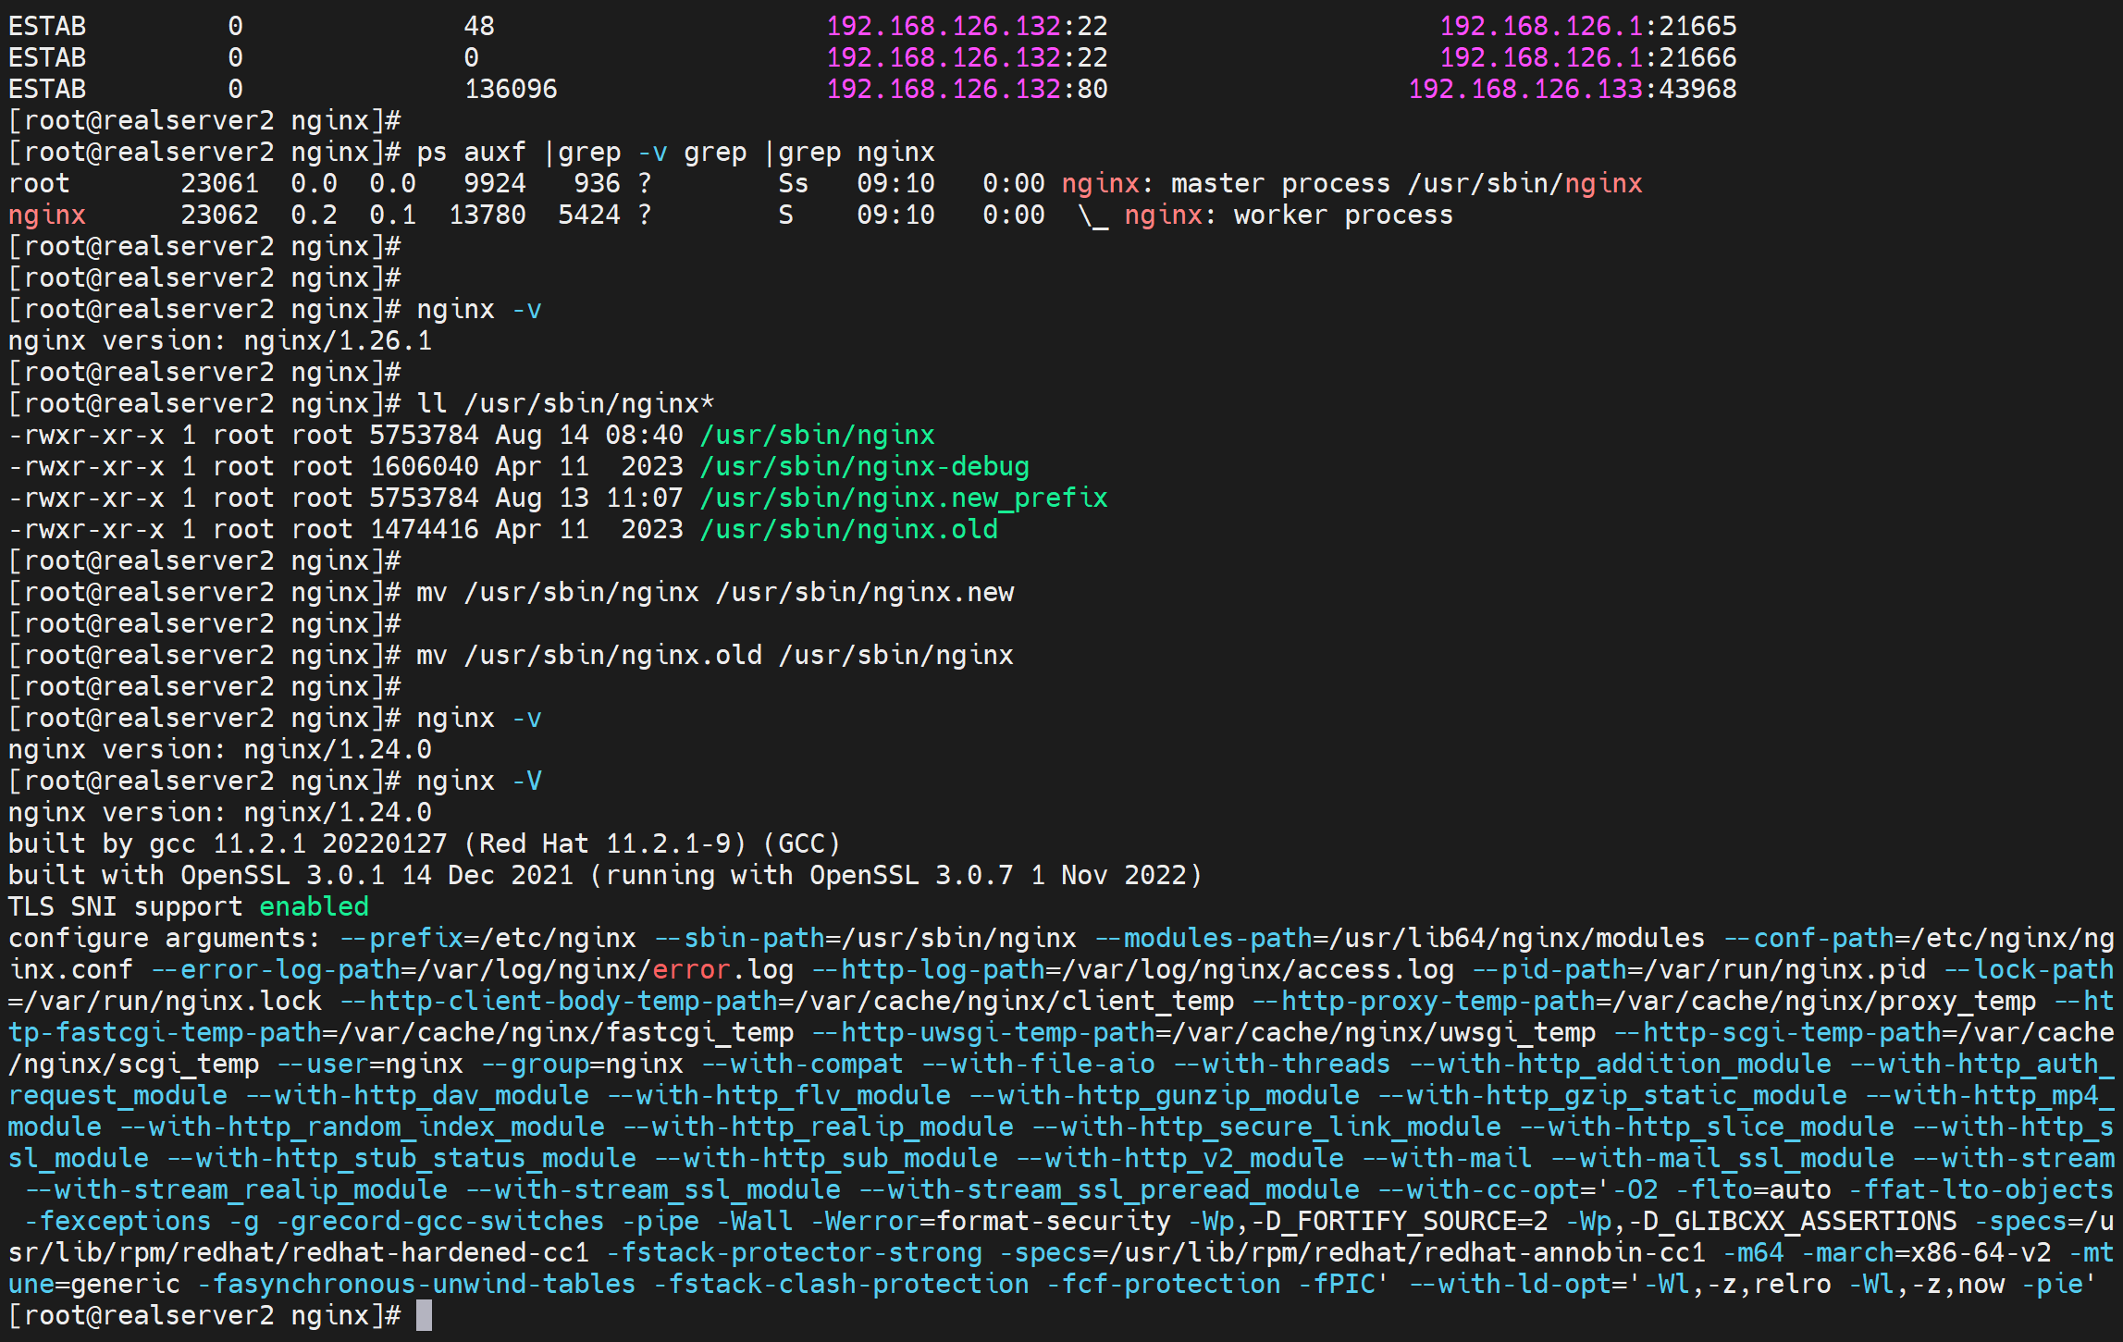Click the 192.168.126.133:43968 peer address

1572,89
